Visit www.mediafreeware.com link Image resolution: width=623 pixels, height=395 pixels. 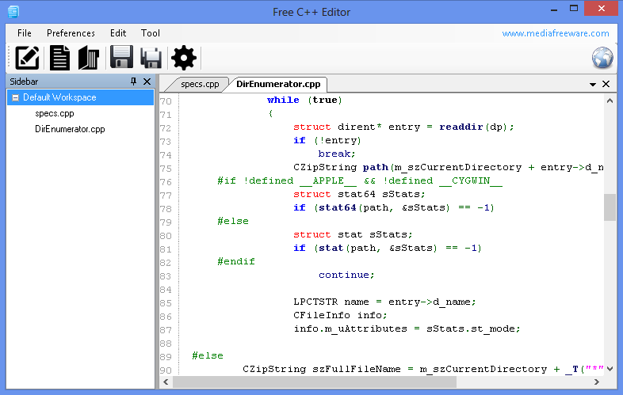tap(556, 33)
